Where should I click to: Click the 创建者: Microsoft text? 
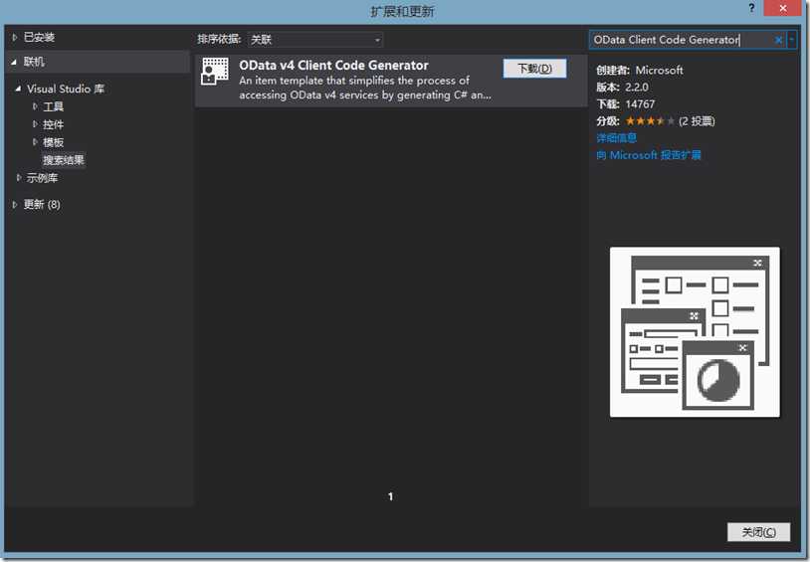(640, 71)
